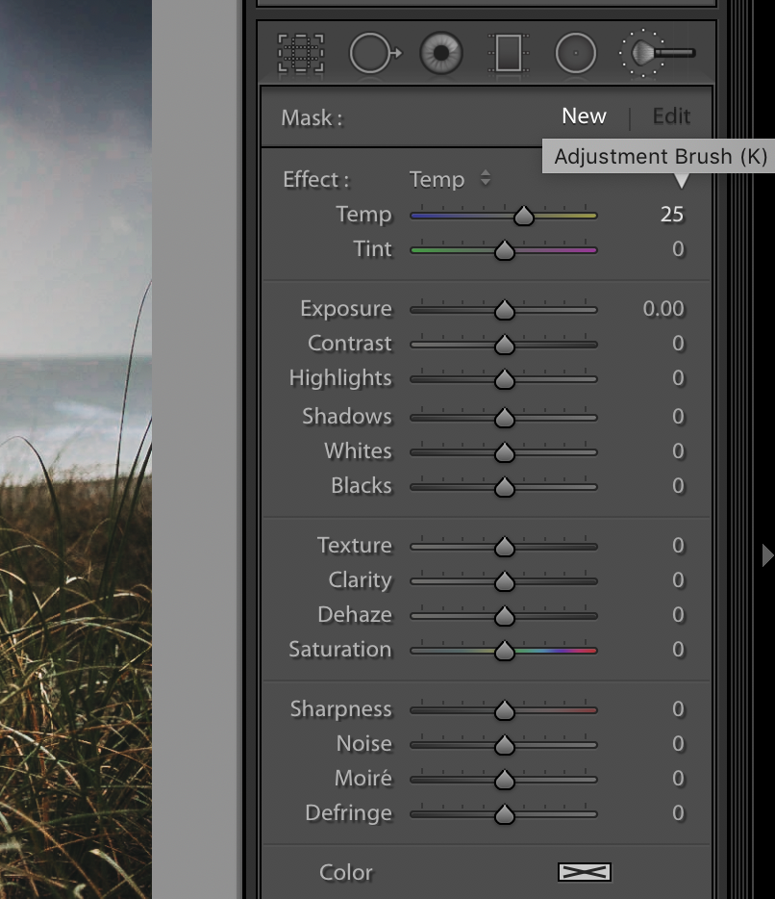The height and width of the screenshot is (899, 775).
Task: Click the Clarity slider handle
Action: 504,581
